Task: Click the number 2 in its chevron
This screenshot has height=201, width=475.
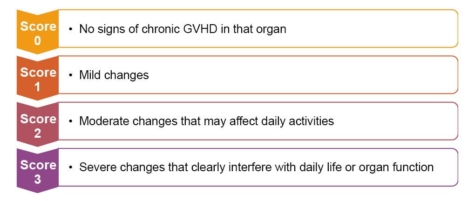Action: [37, 134]
